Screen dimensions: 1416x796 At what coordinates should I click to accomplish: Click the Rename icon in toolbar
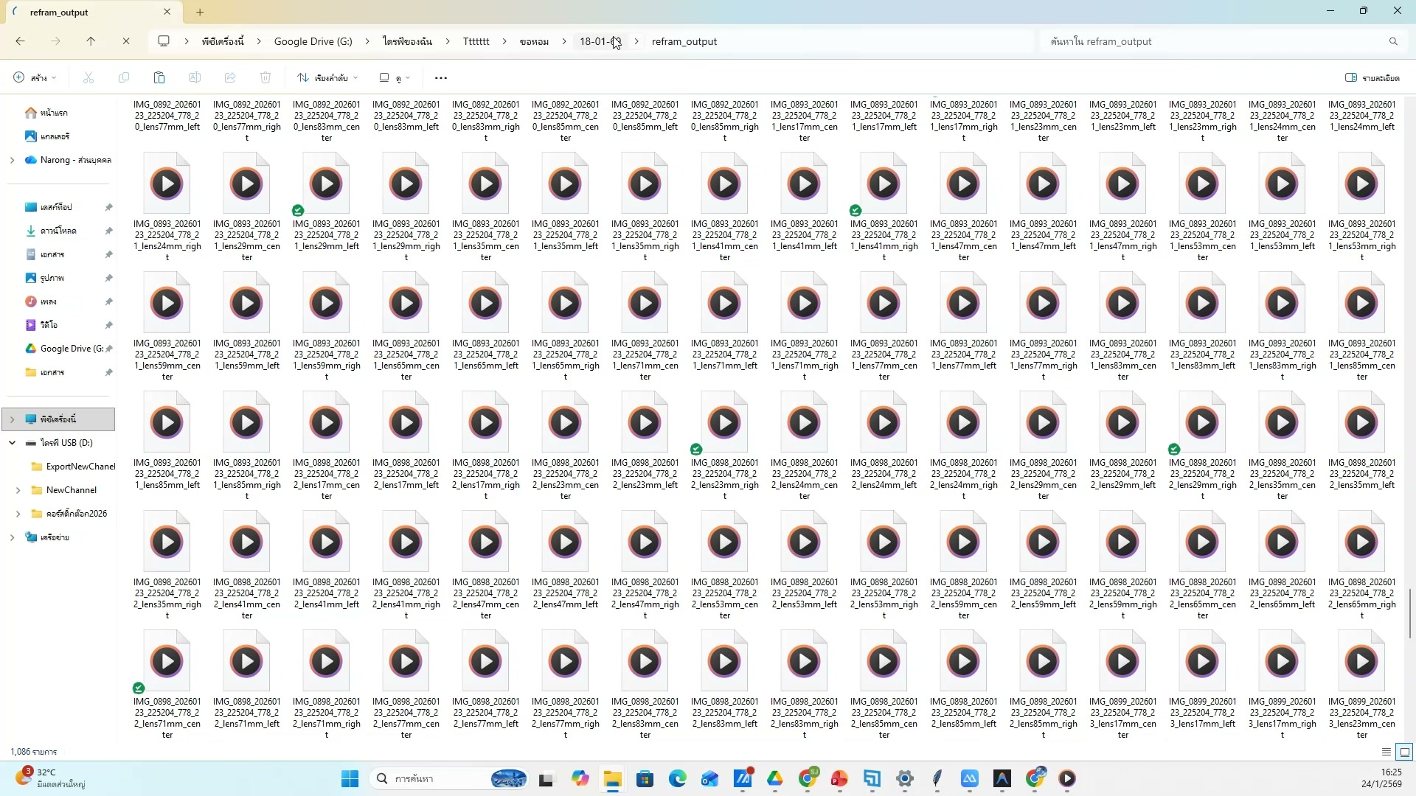pos(195,77)
